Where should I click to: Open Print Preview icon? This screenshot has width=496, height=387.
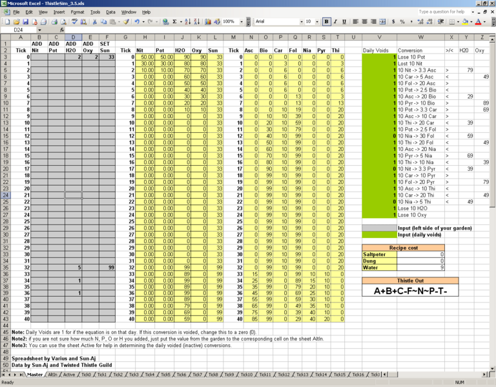63,21
